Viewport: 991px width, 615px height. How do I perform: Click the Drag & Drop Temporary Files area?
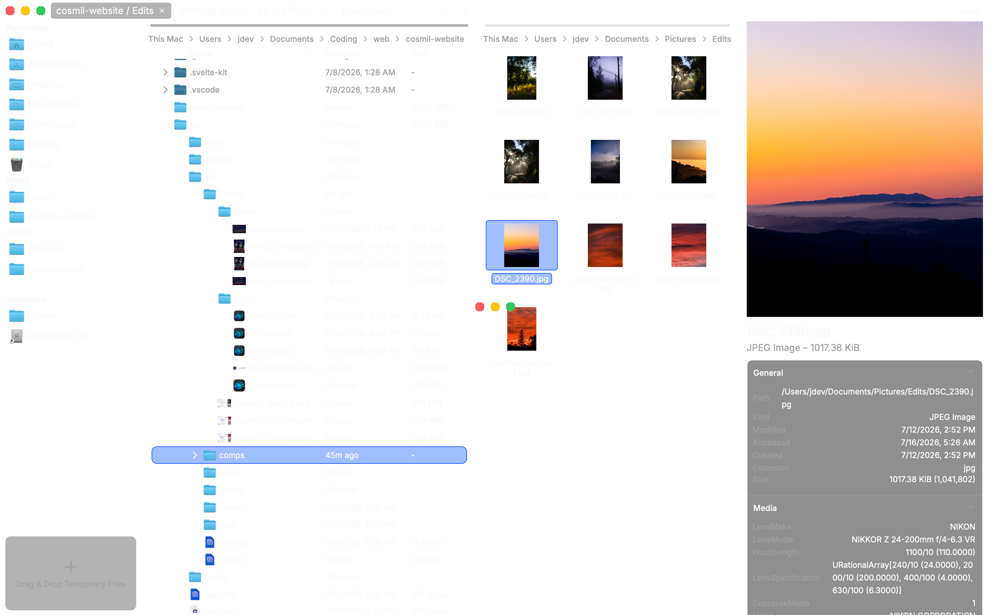tap(71, 573)
